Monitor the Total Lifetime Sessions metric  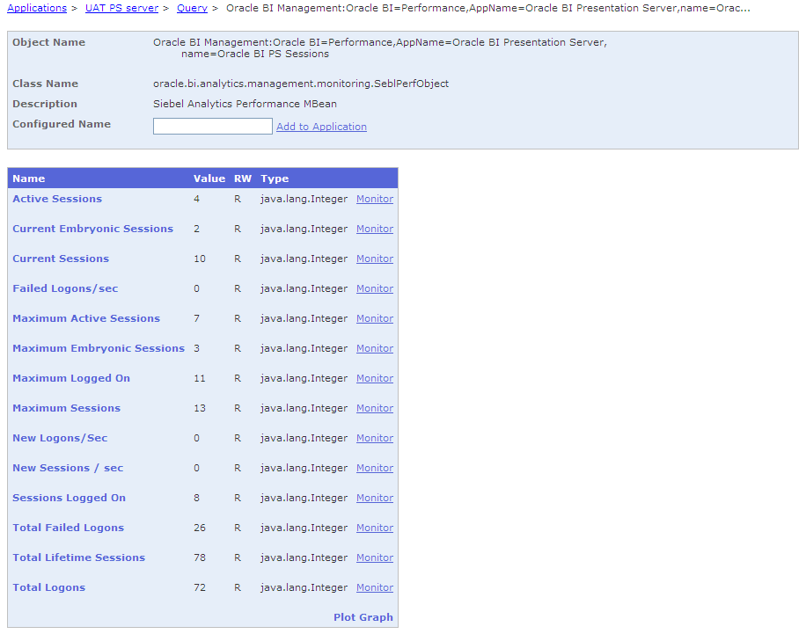[374, 557]
